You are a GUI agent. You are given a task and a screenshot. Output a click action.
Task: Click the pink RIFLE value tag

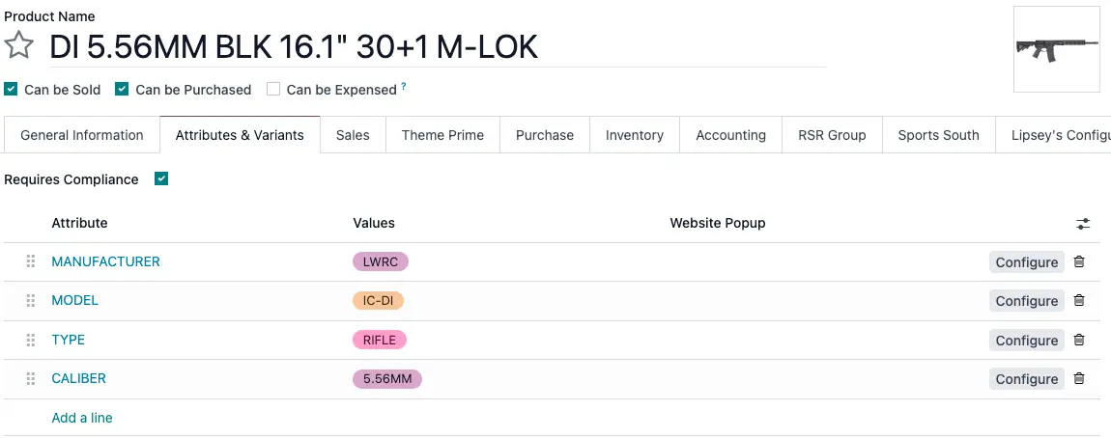point(380,340)
